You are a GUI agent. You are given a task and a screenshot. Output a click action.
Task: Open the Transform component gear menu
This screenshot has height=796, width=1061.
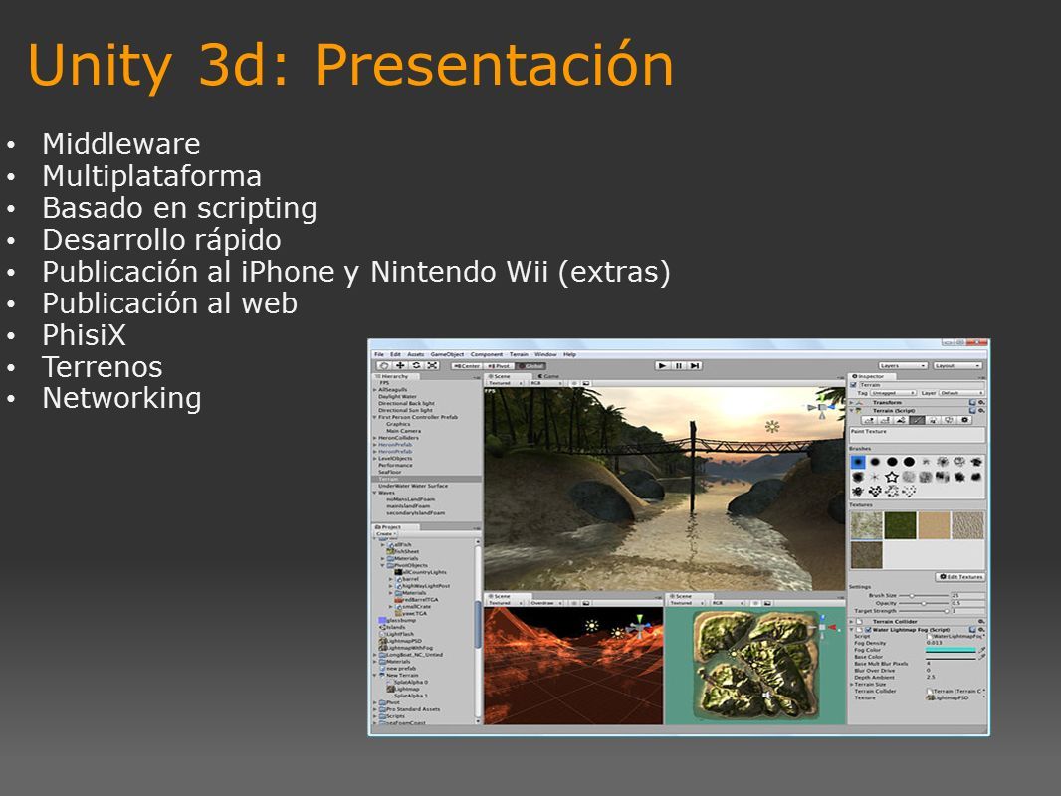click(x=981, y=402)
